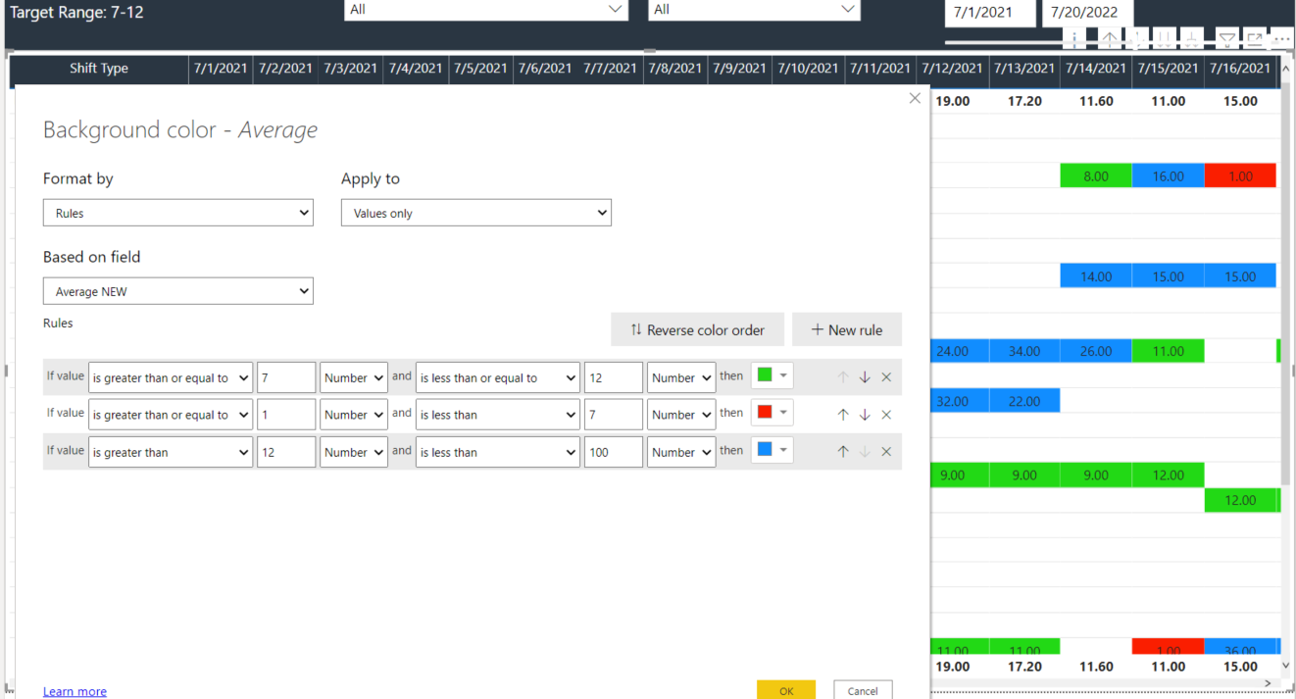Select the blue 34.00 cell under 7/13/2021
Screen dimensions: 1296x699
1024,351
